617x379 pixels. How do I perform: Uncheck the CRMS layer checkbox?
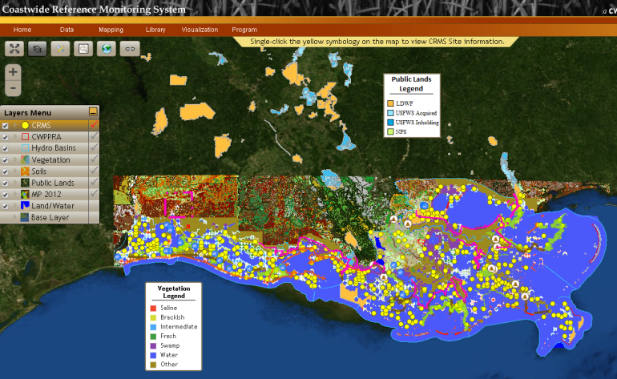pyautogui.click(x=6, y=126)
